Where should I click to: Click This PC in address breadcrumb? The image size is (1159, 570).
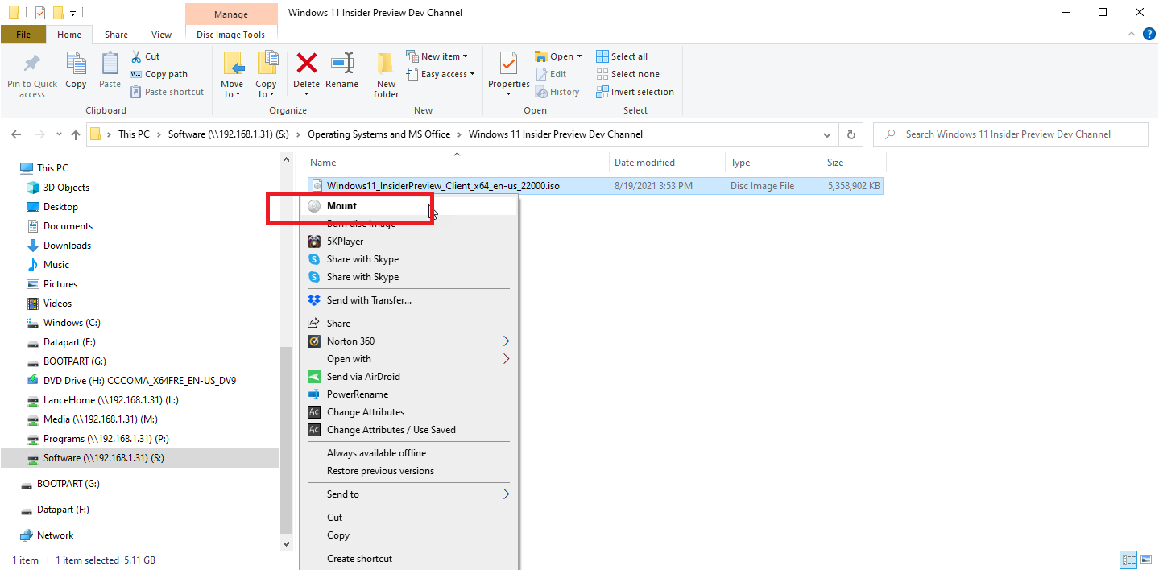pos(134,134)
